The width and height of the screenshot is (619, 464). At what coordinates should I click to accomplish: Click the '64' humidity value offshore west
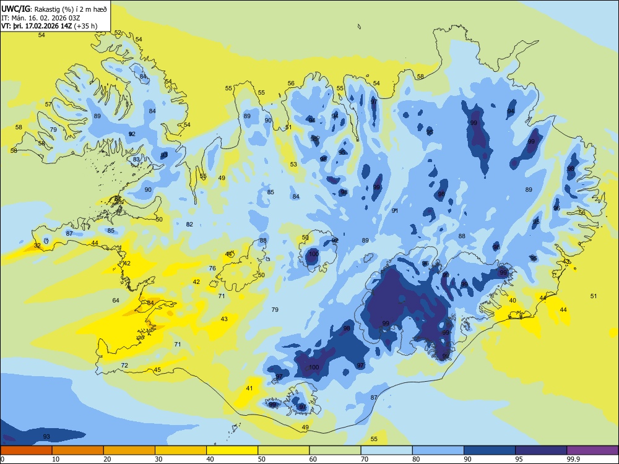(x=116, y=300)
